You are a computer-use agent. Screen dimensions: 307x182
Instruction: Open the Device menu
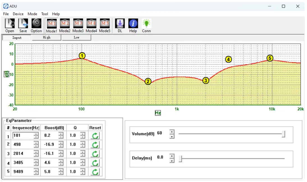[x=18, y=14]
